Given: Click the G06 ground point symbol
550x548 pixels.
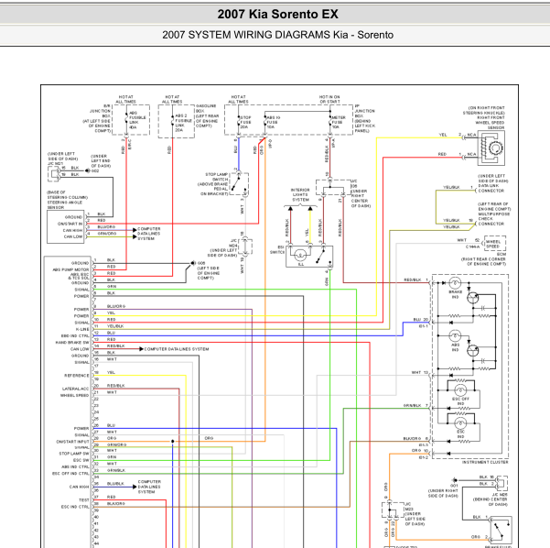Looking at the screenshot, I should pyautogui.click(x=193, y=263).
